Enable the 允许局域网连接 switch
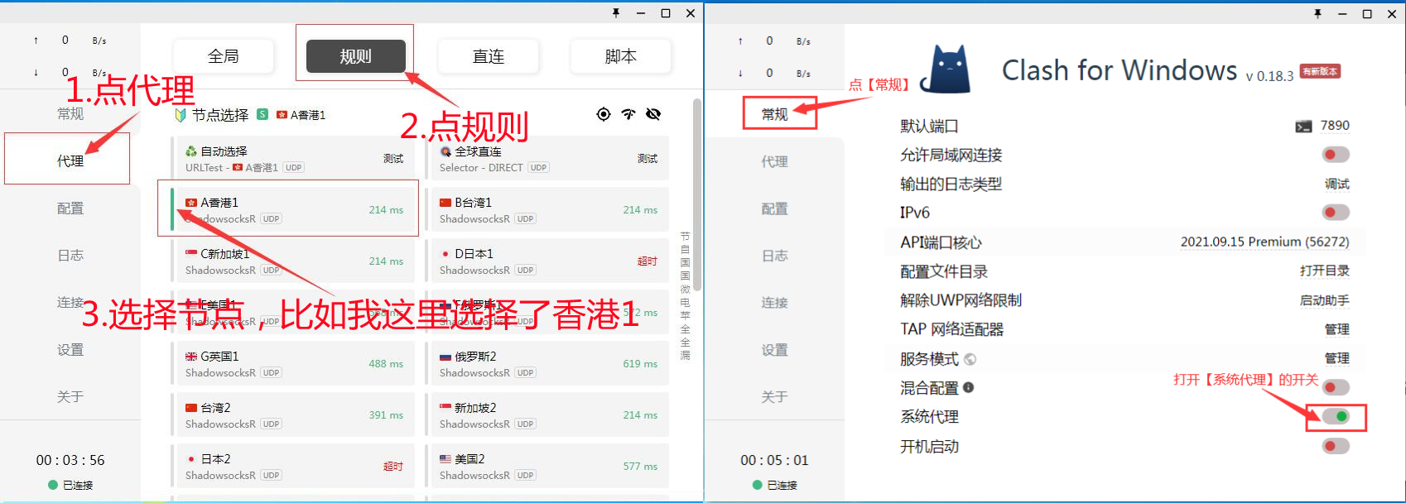 pyautogui.click(x=1335, y=155)
